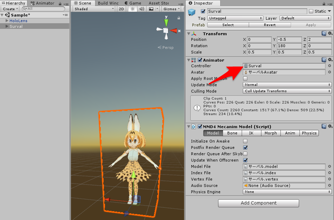Open Create dropdown in Hierarchy
The image size is (334, 220).
coord(10,9)
